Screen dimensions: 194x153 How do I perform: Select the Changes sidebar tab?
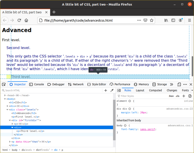click(x=172, y=90)
